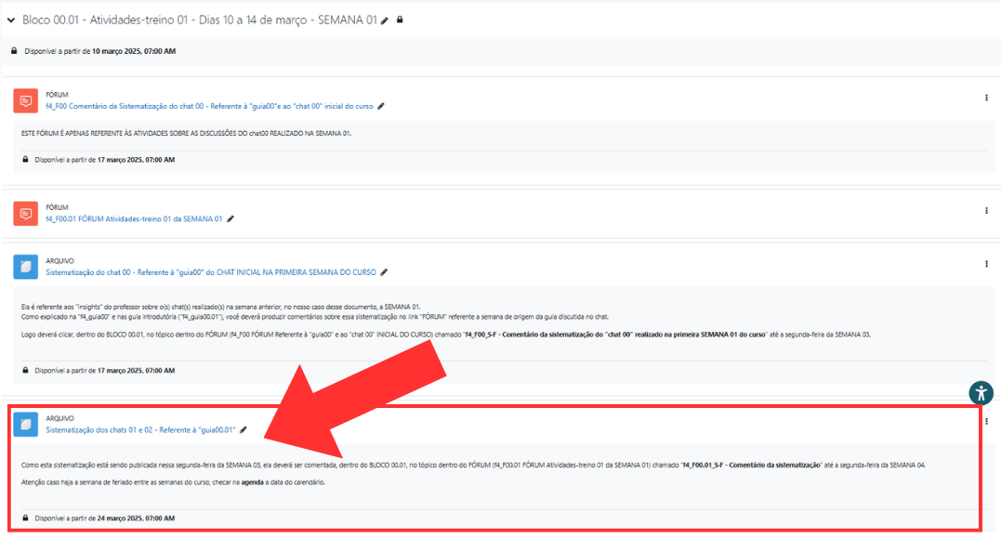Click pencil icon to rename Bloco 00.01 section
The height and width of the screenshot is (539, 1001).
[386, 20]
